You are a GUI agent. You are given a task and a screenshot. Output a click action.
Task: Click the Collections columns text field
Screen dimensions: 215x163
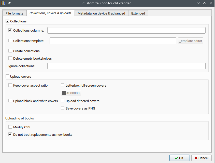(x=126, y=30)
